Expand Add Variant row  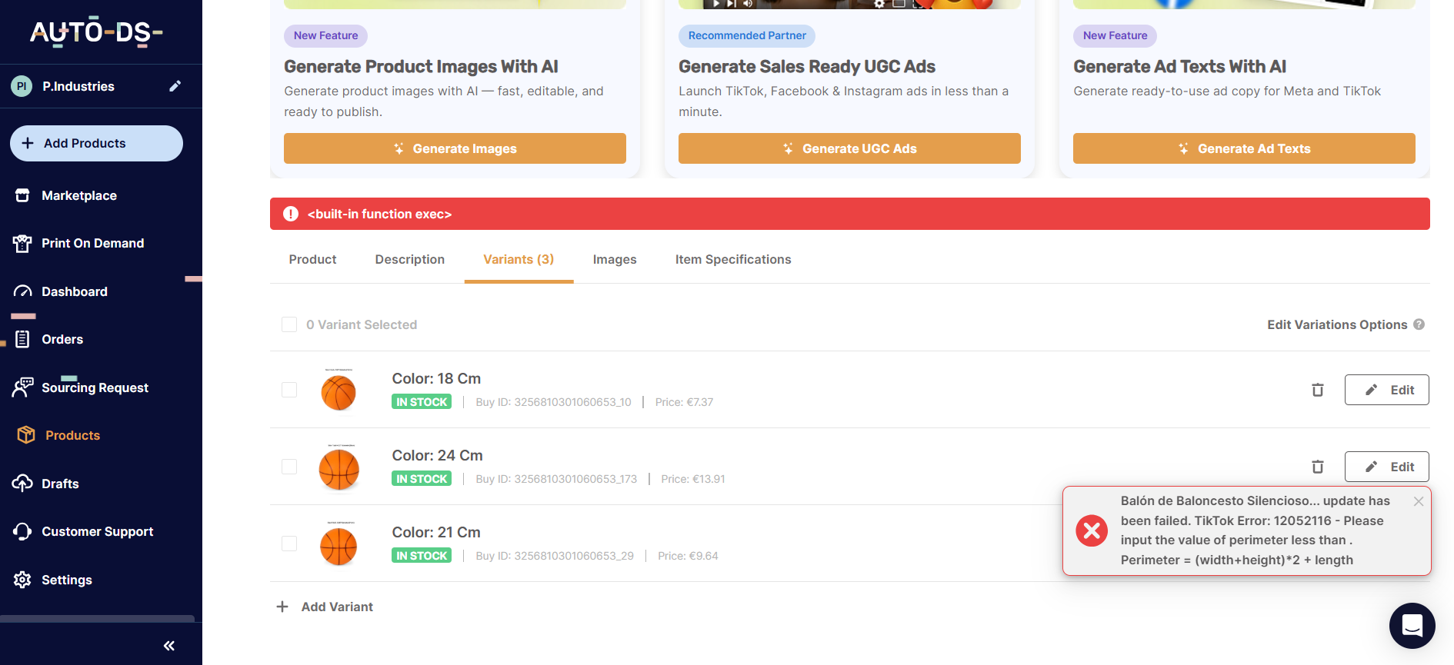(x=325, y=607)
